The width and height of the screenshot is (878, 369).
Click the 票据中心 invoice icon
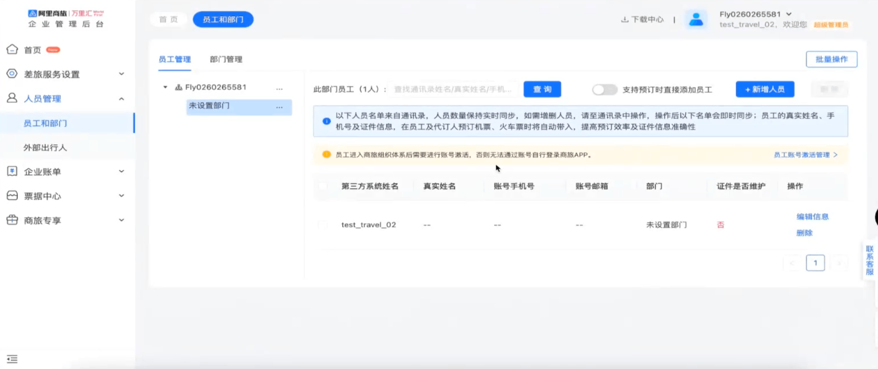click(x=12, y=196)
